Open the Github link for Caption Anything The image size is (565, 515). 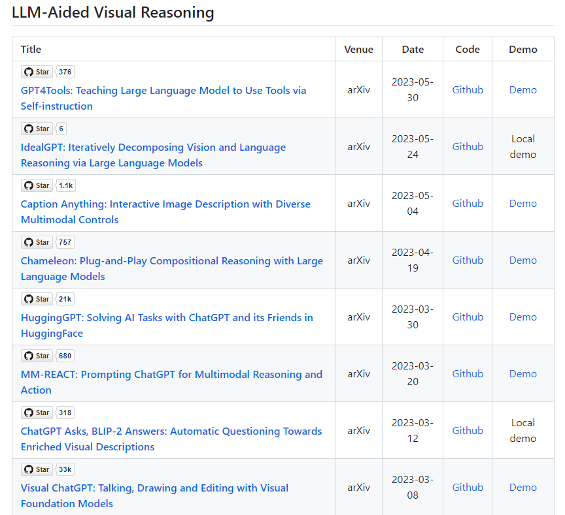tap(468, 204)
